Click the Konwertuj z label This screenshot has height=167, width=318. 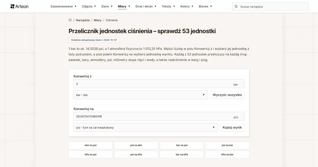(x=82, y=76)
